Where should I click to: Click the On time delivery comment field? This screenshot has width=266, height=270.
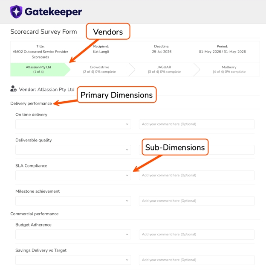pyautogui.click(x=197, y=124)
